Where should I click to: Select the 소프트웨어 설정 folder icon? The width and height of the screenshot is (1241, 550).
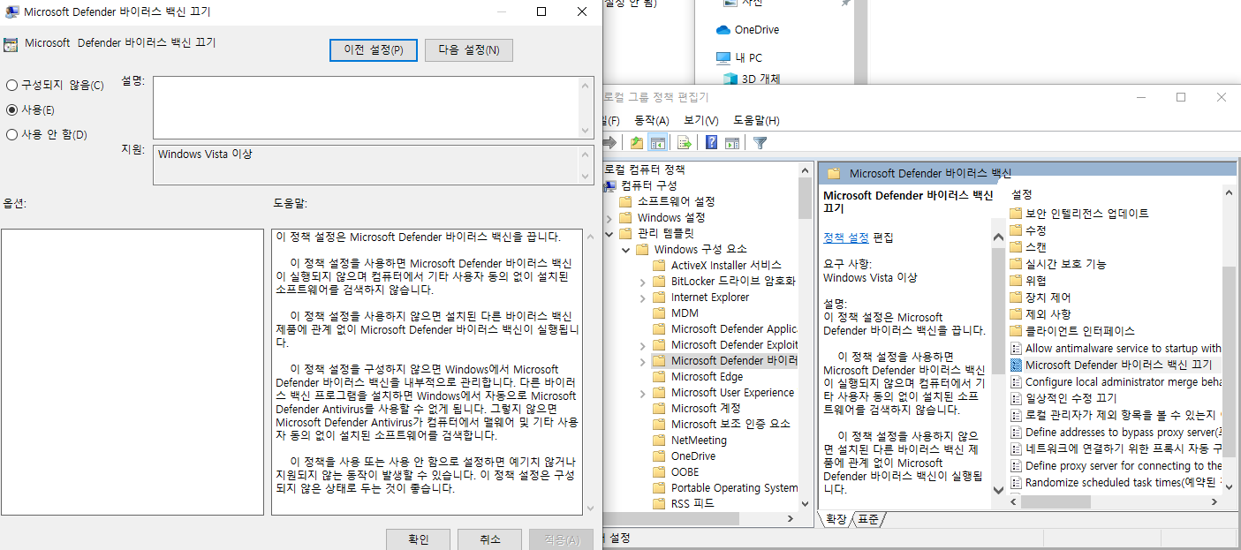pos(626,201)
